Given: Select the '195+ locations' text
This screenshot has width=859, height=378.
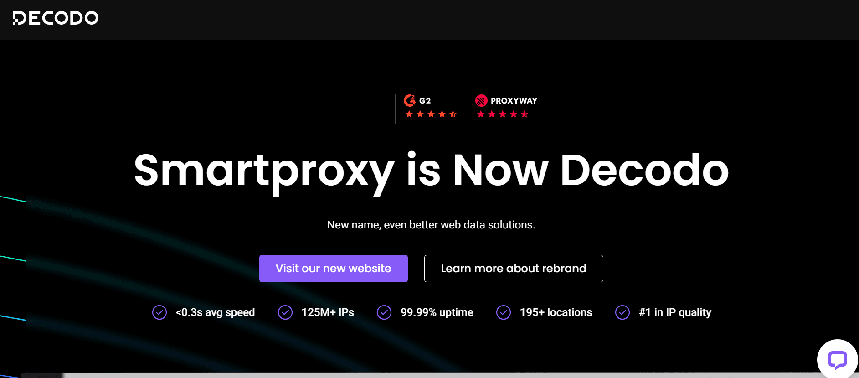Looking at the screenshot, I should click(x=556, y=312).
